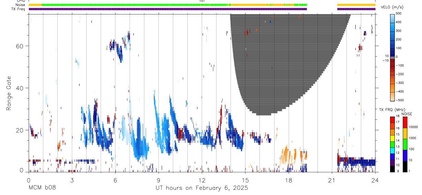Click the '400' velocity scale label
The image size is (422, 195).
coord(399,22)
